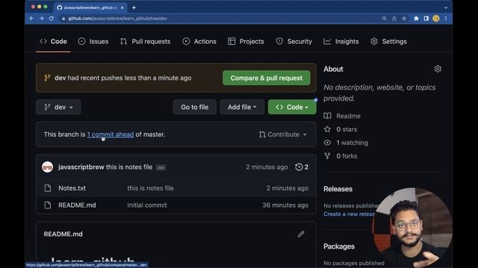This screenshot has width=478, height=268.
Task: Open javascriptbrew author link
Action: click(81, 167)
